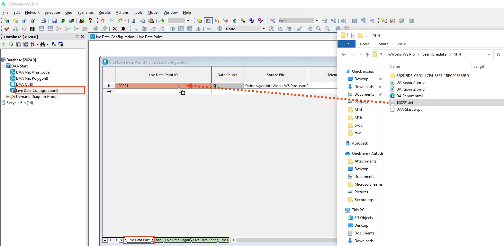Open the View tab in File Explorer
Viewport: 504px width, 246px height.
[x=401, y=44]
